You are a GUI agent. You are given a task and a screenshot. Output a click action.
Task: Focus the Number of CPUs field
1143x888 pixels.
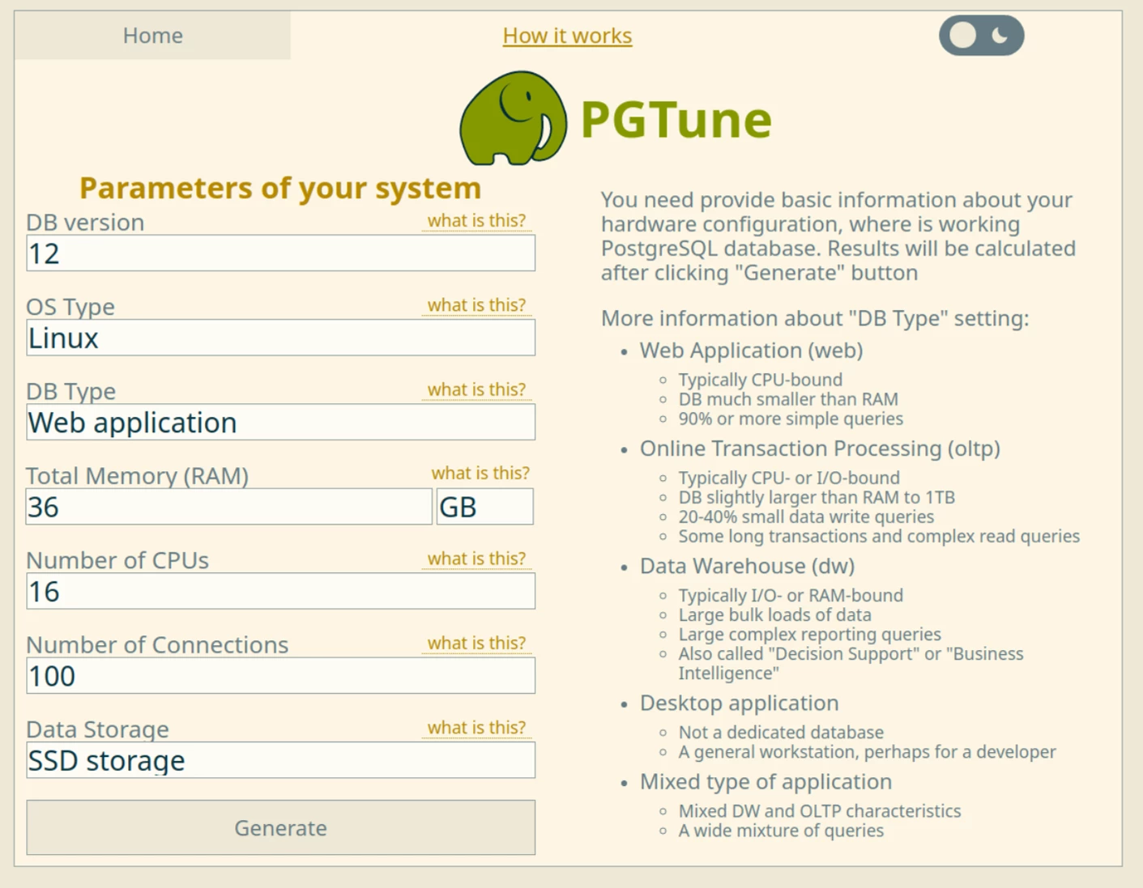coord(280,592)
